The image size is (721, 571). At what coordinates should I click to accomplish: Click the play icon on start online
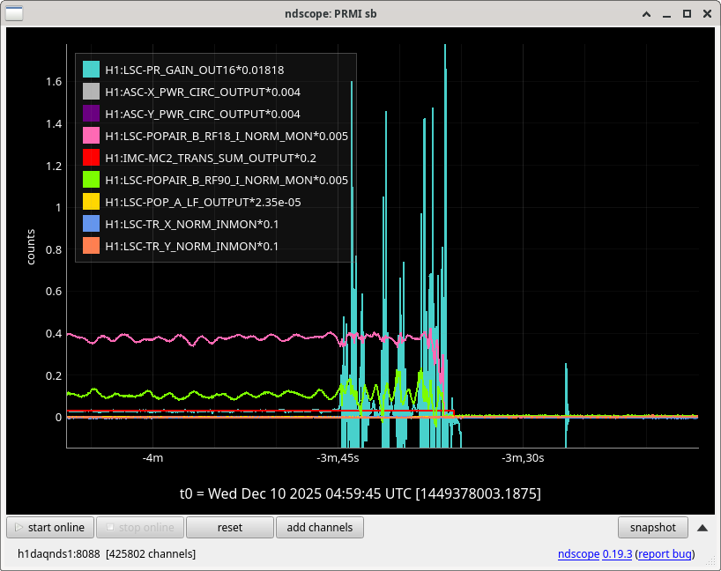click(x=19, y=528)
